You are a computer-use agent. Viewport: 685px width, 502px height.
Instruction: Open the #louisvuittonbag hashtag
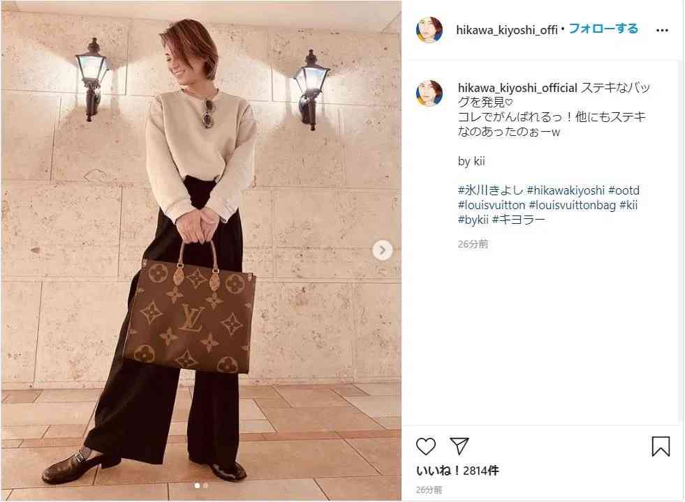click(x=573, y=205)
